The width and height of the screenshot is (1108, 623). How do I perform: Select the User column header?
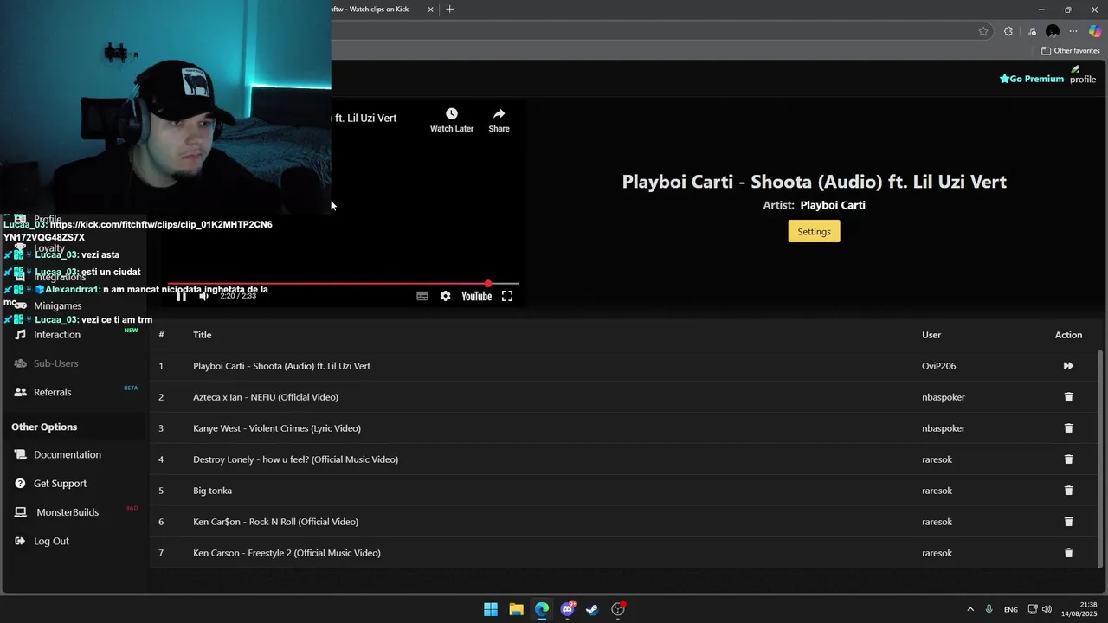tap(931, 335)
